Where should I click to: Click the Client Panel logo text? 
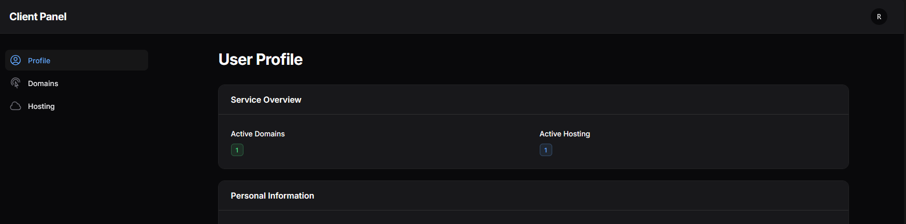(x=38, y=17)
